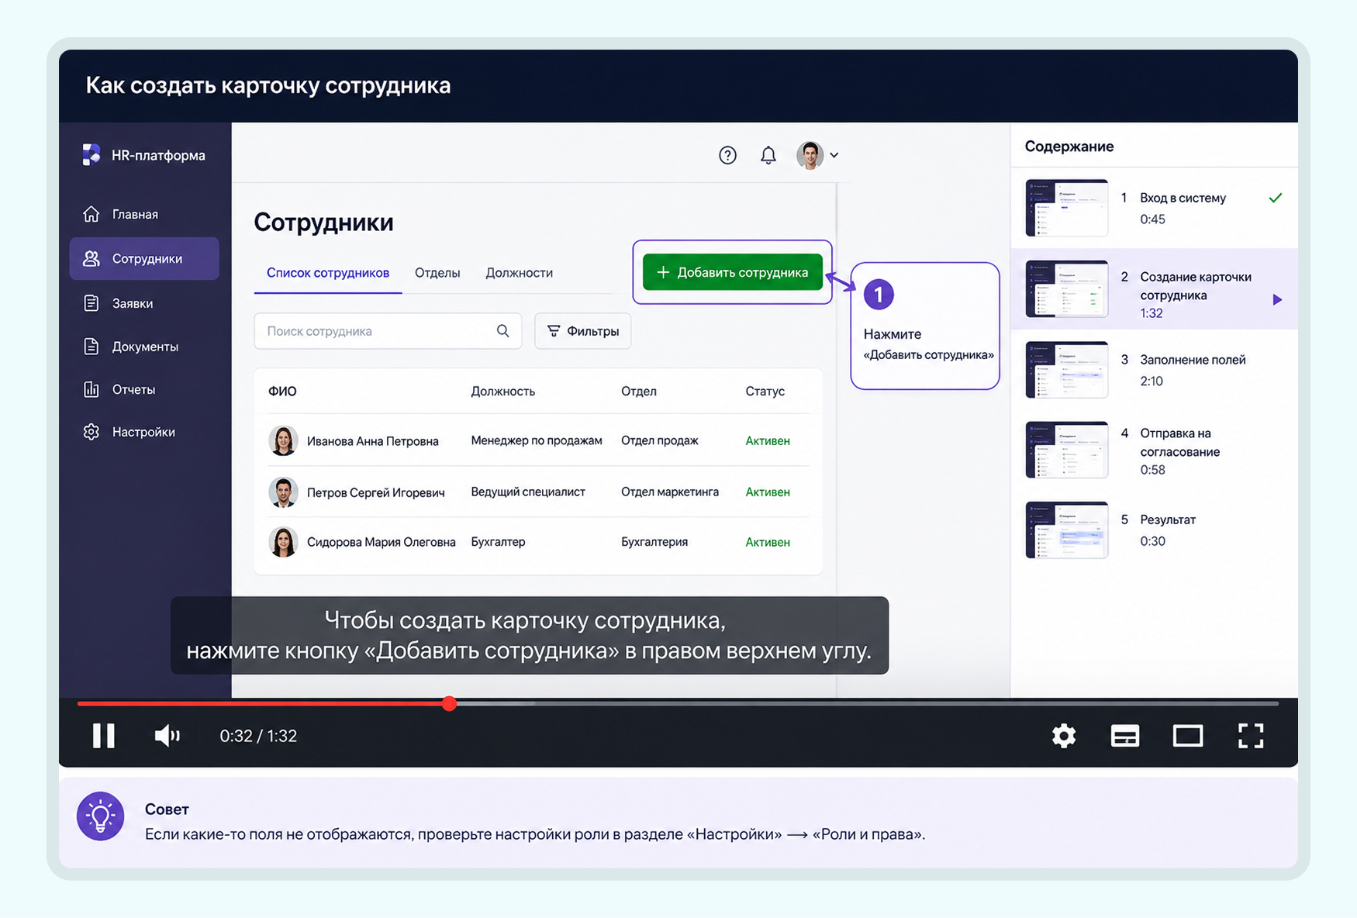Open the user avatar menu
The image size is (1357, 918).
point(810,155)
